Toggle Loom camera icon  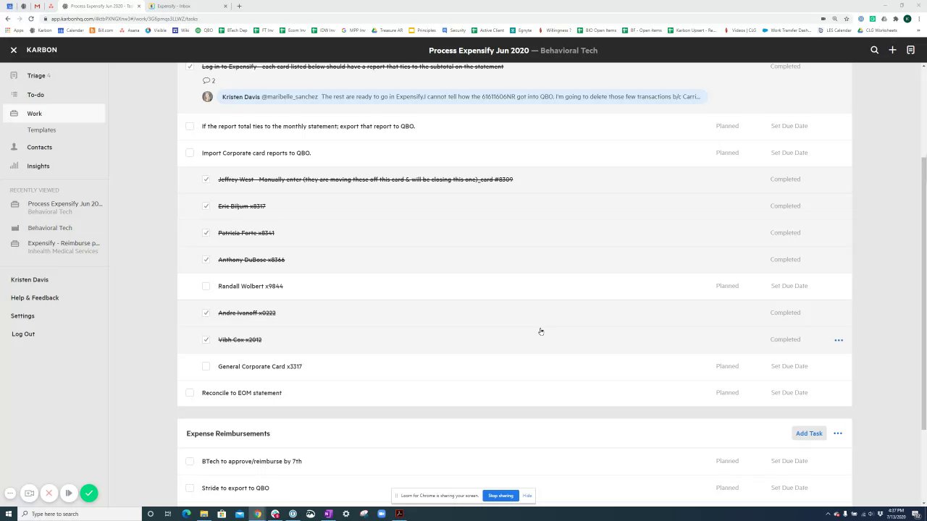pos(30,494)
